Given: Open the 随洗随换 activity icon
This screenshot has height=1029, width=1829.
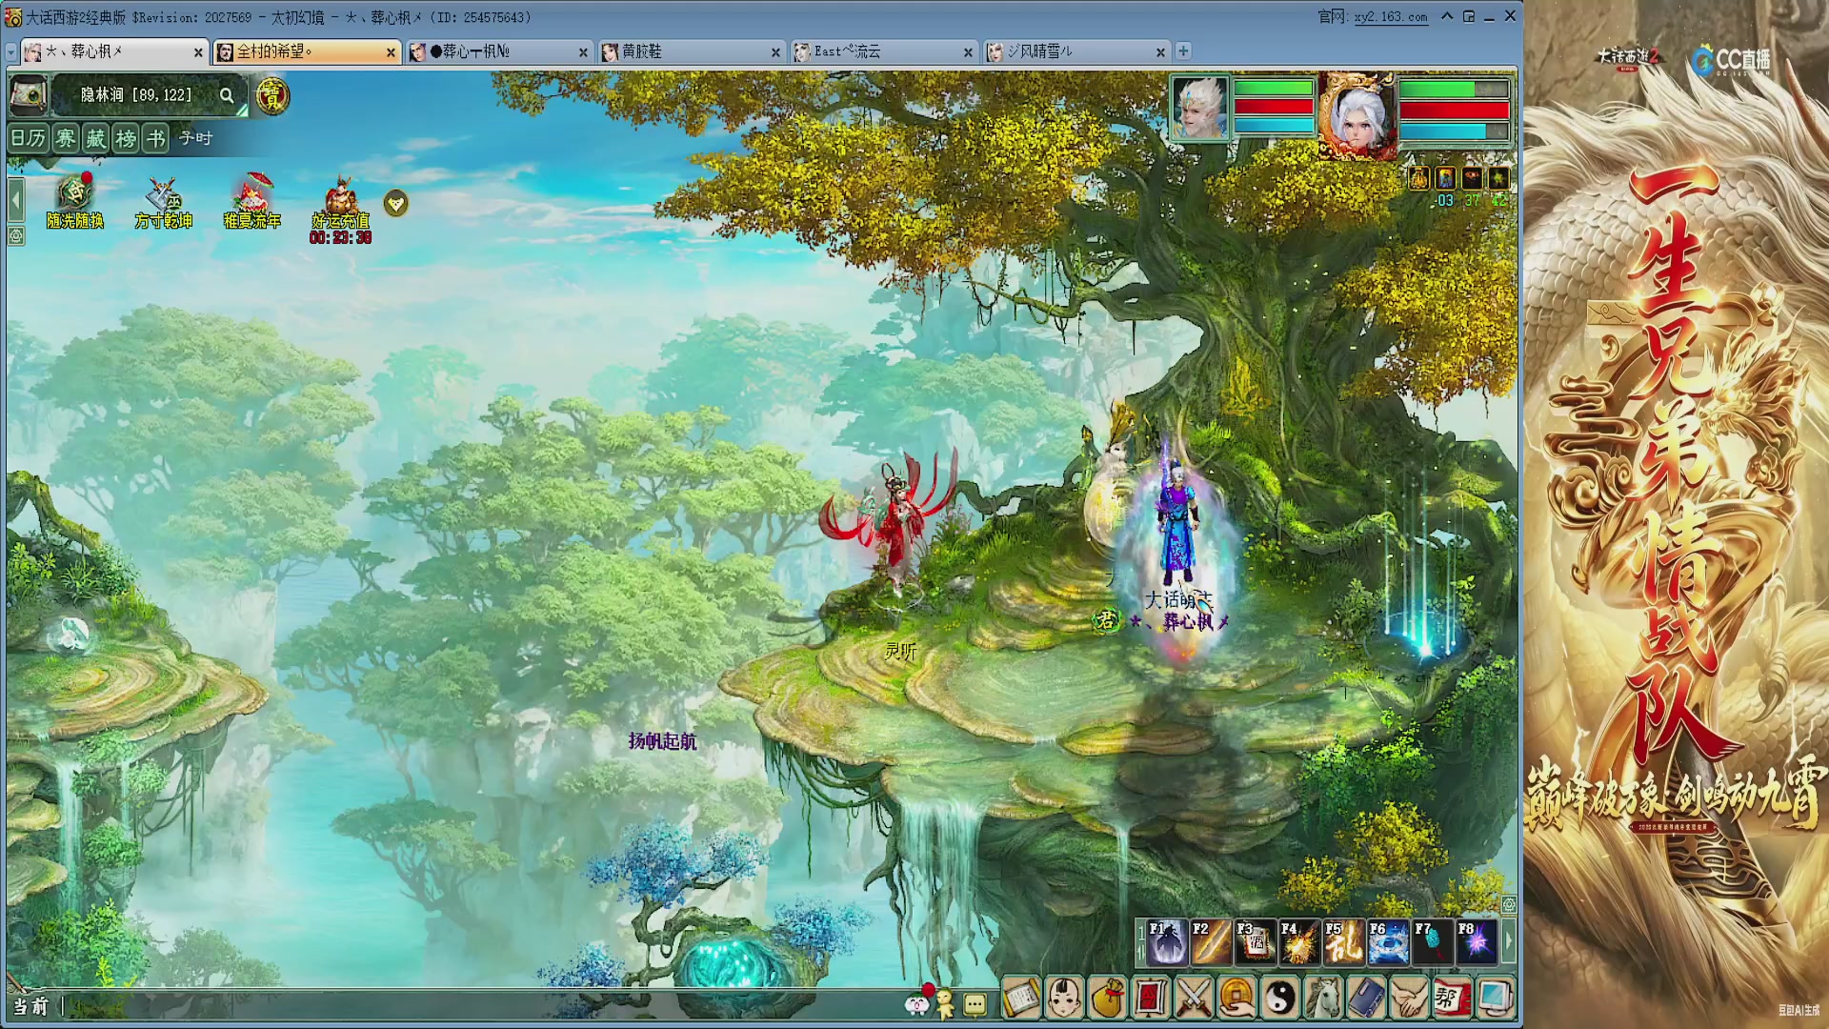Looking at the screenshot, I should coord(75,201).
